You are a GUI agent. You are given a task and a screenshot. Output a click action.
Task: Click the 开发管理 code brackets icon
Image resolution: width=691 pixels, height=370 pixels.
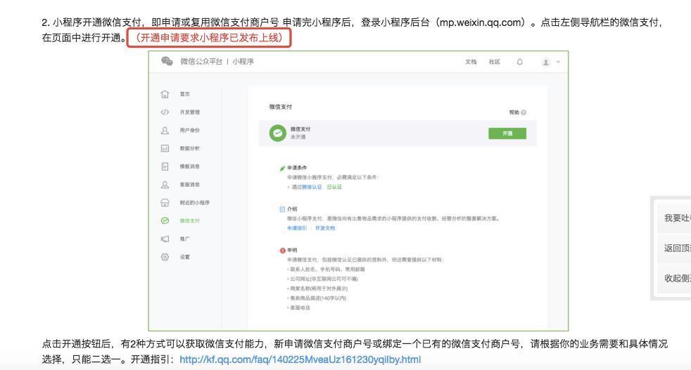165,112
